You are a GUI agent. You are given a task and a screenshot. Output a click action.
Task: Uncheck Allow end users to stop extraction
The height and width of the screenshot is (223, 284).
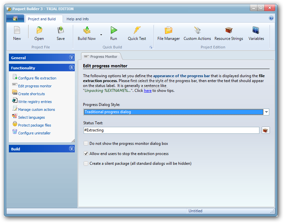click(x=86, y=153)
